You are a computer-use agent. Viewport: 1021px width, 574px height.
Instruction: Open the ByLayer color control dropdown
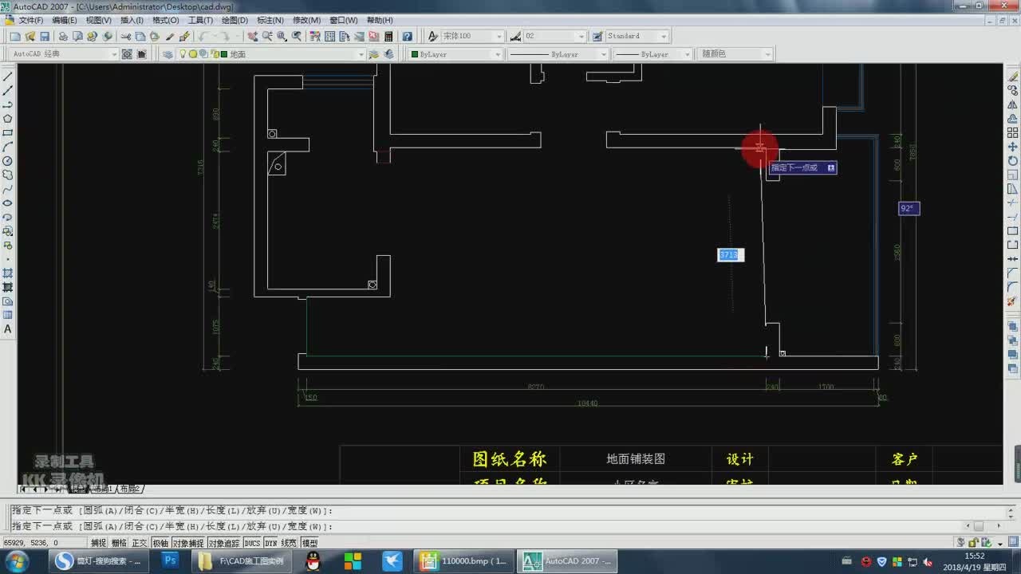[x=455, y=54]
